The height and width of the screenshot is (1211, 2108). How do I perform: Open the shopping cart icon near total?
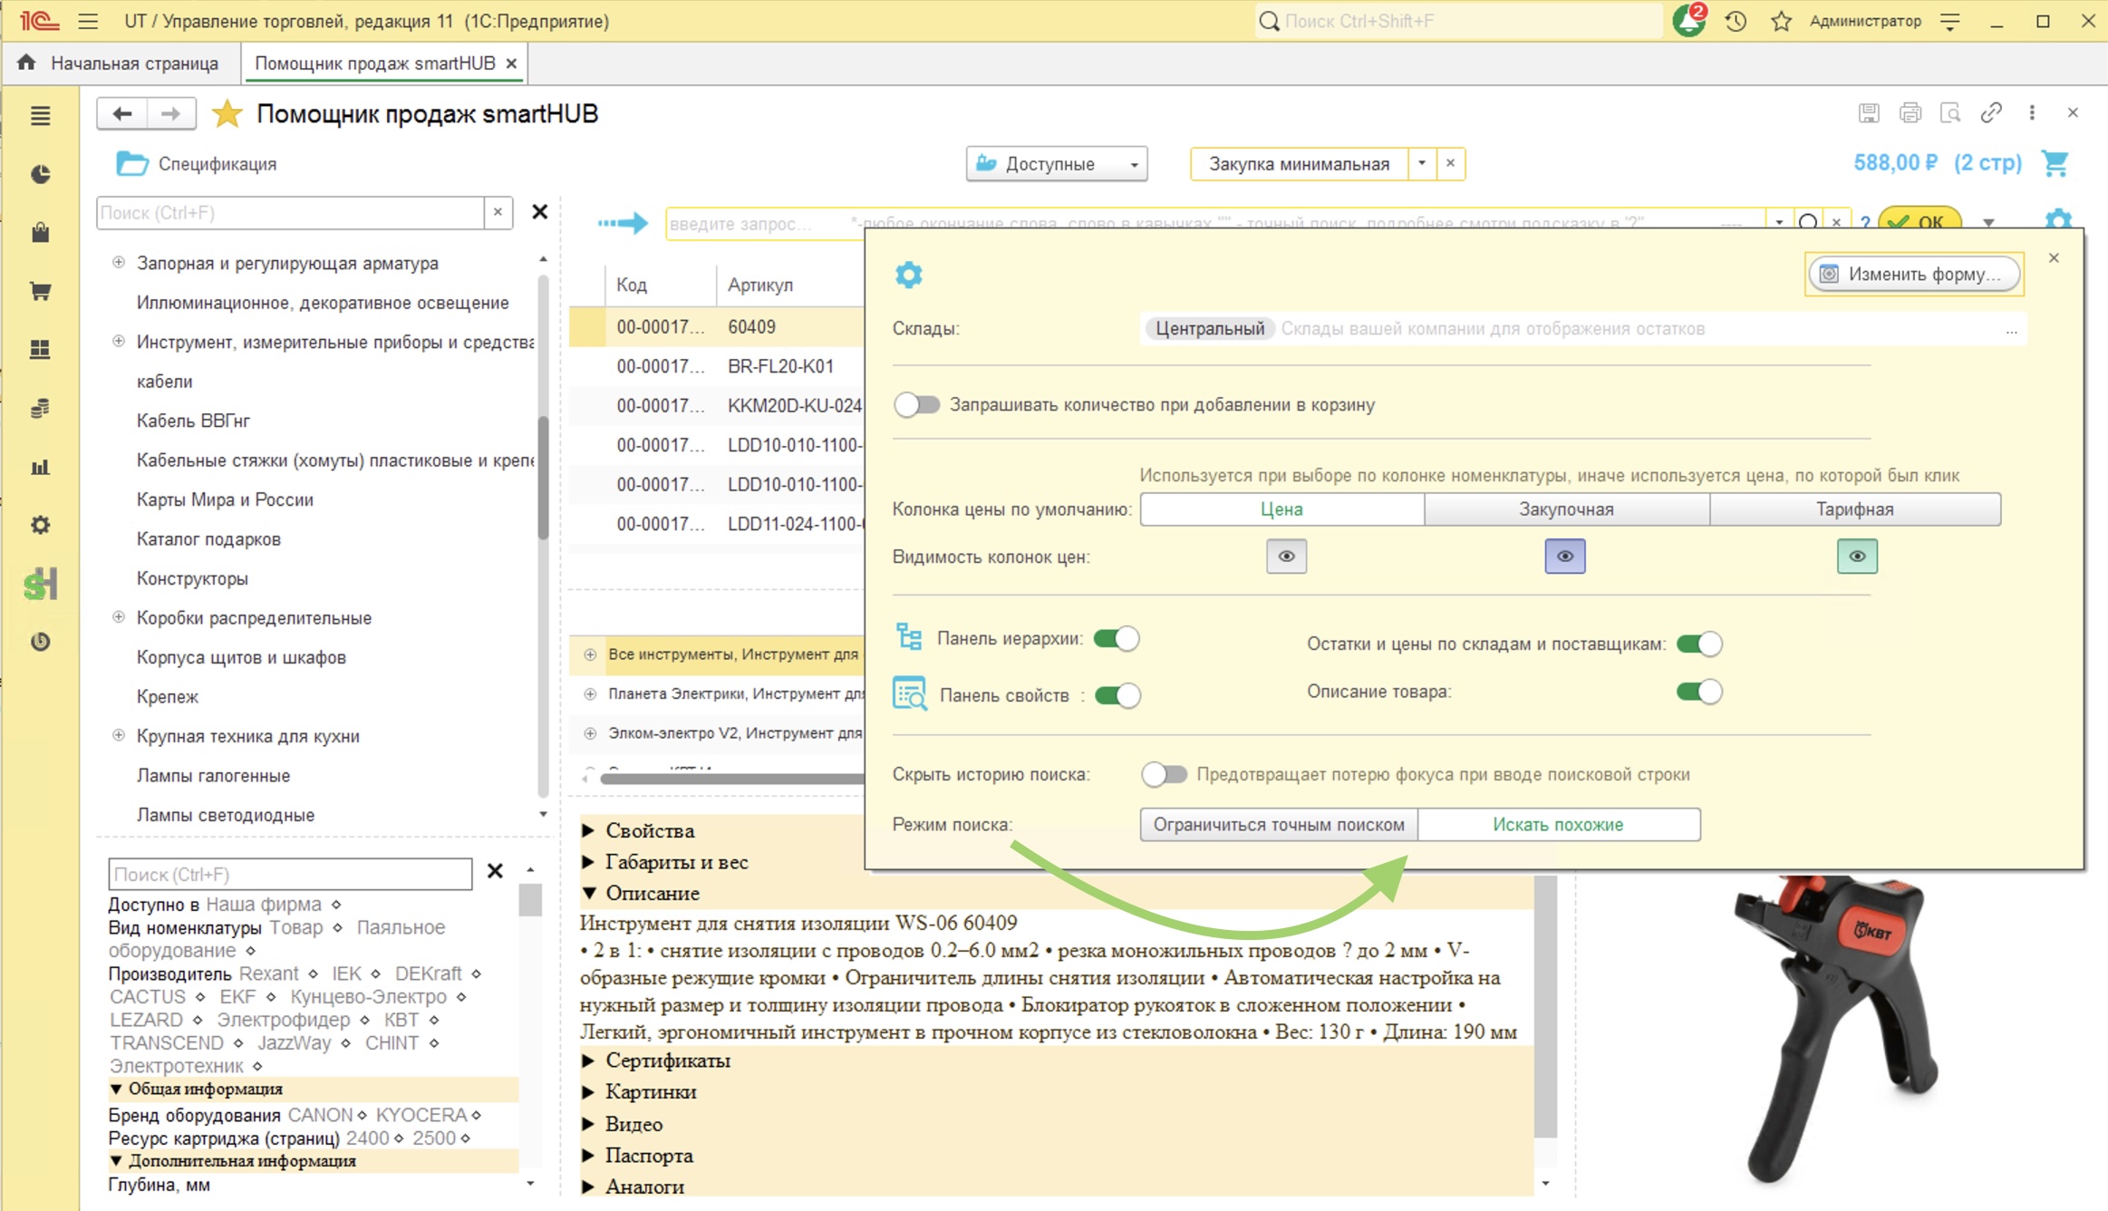[x=2055, y=163]
